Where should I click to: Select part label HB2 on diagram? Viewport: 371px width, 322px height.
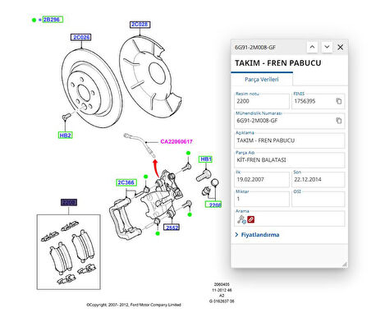tap(66, 136)
